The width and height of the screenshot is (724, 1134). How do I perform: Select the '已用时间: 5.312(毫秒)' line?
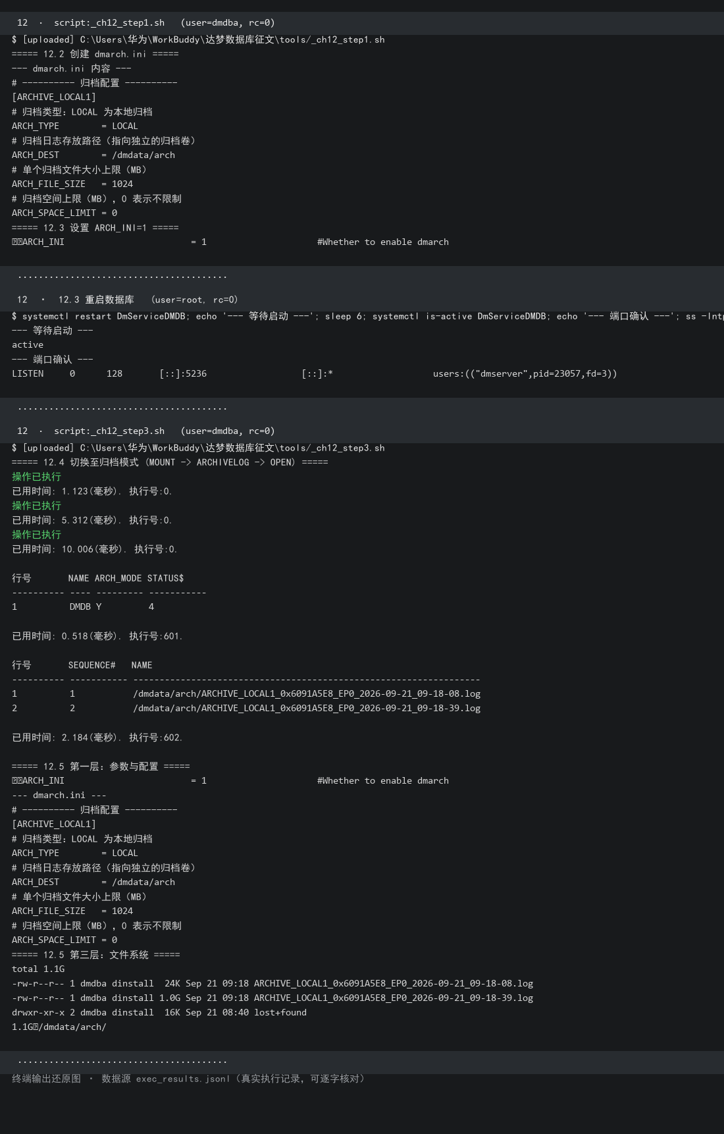point(92,520)
